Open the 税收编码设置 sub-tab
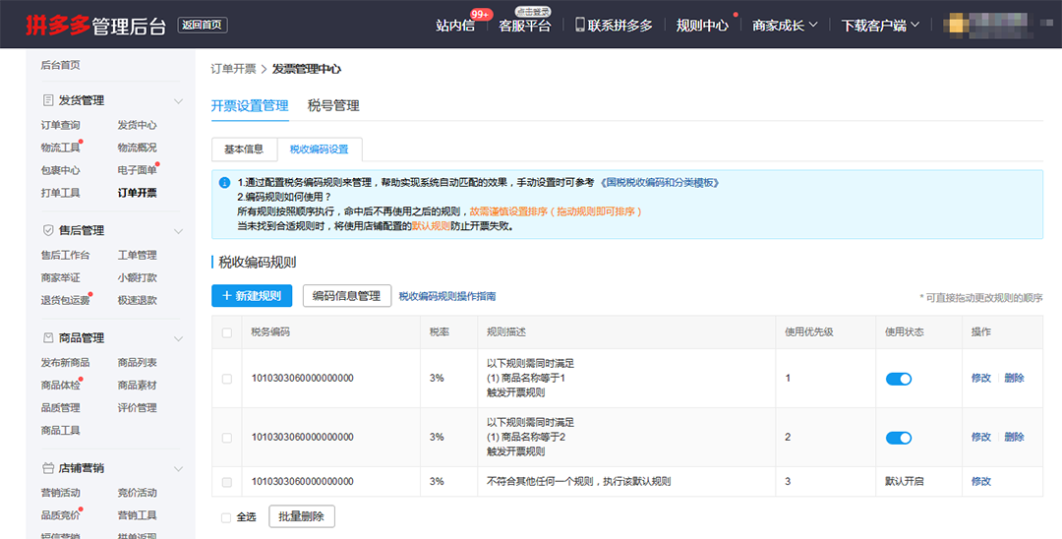 pos(319,149)
